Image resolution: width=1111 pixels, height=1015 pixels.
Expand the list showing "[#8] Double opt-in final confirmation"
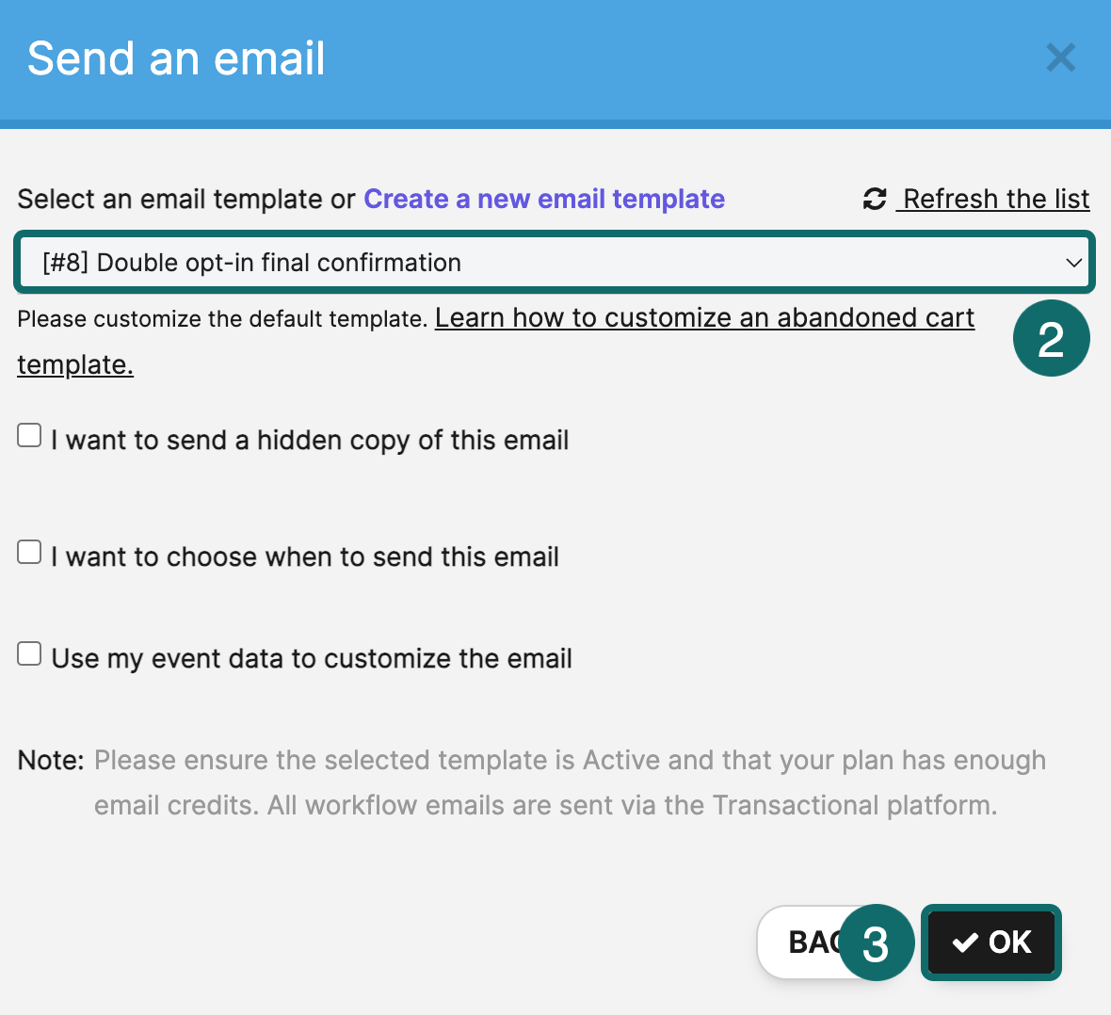555,263
